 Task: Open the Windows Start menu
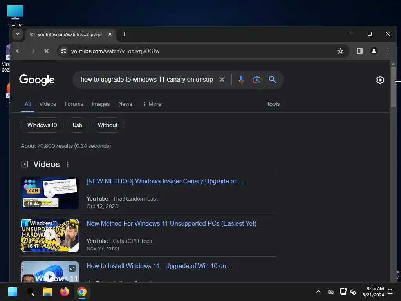pyautogui.click(x=13, y=292)
